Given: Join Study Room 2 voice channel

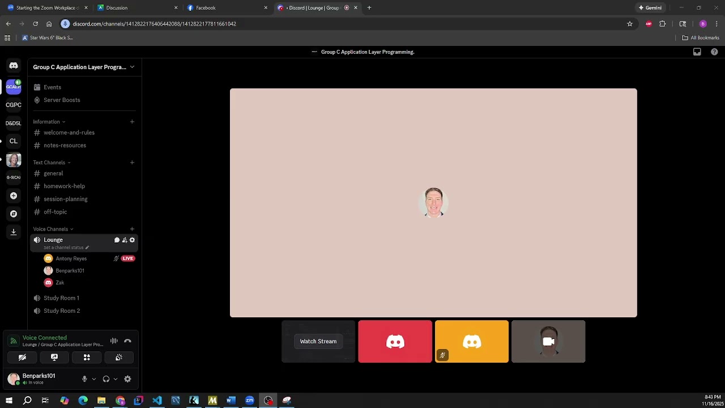Looking at the screenshot, I should click(84, 311).
